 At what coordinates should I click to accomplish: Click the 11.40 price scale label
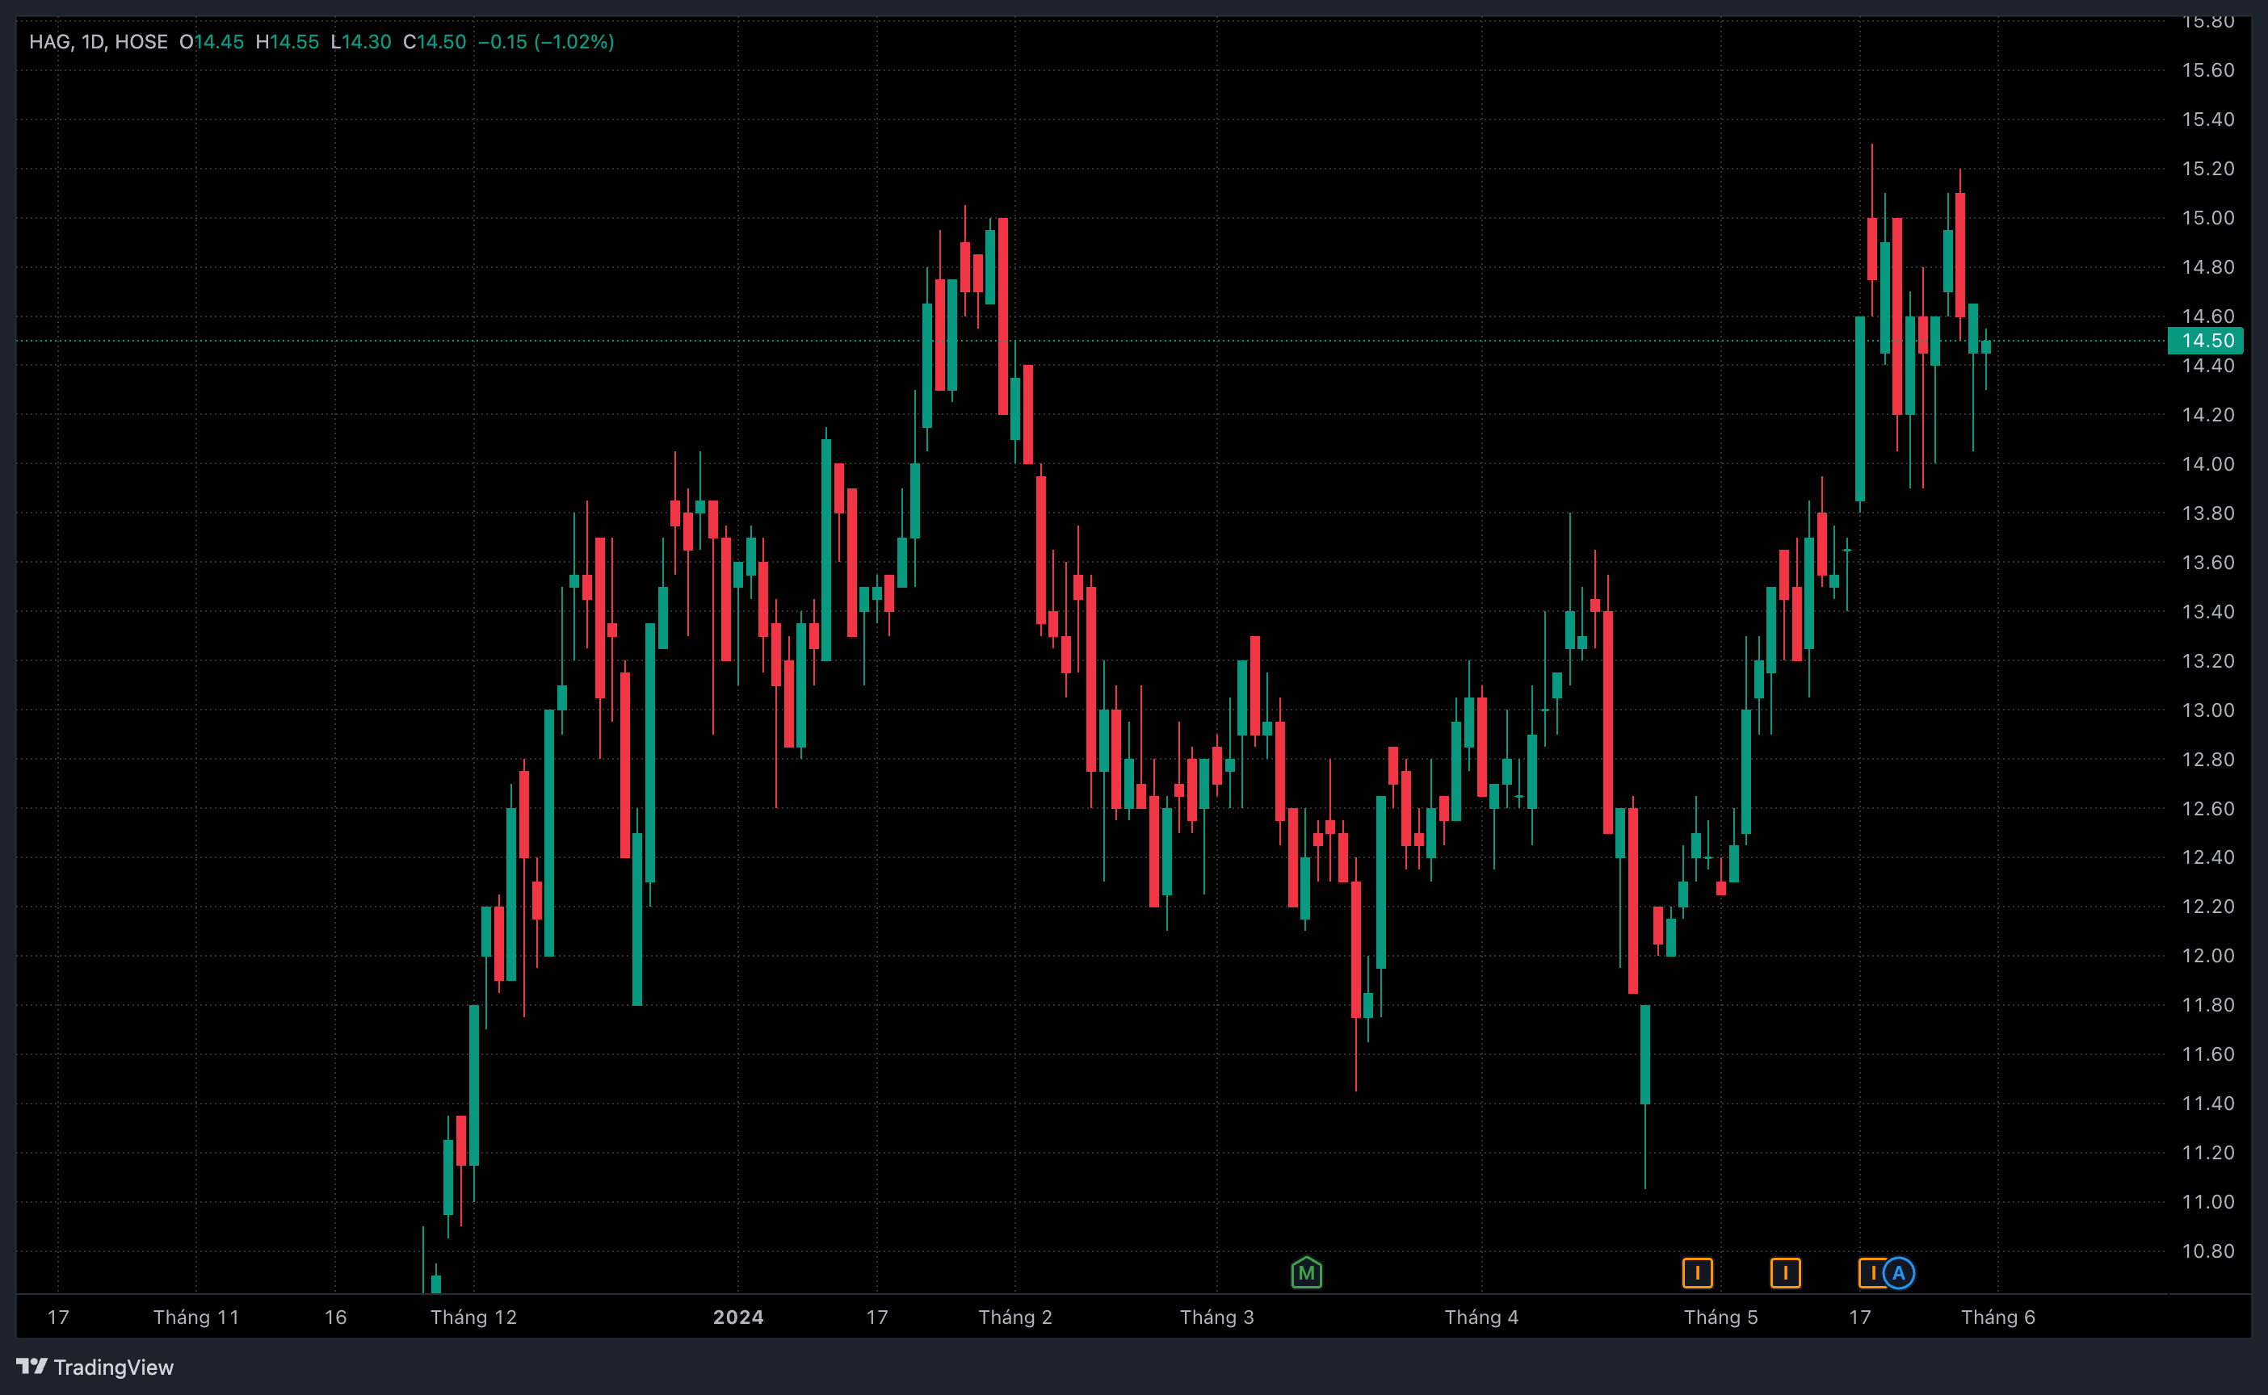[x=2208, y=1104]
